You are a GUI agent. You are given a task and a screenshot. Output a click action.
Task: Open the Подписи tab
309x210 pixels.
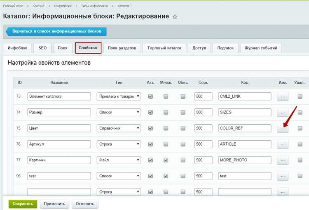(225, 48)
